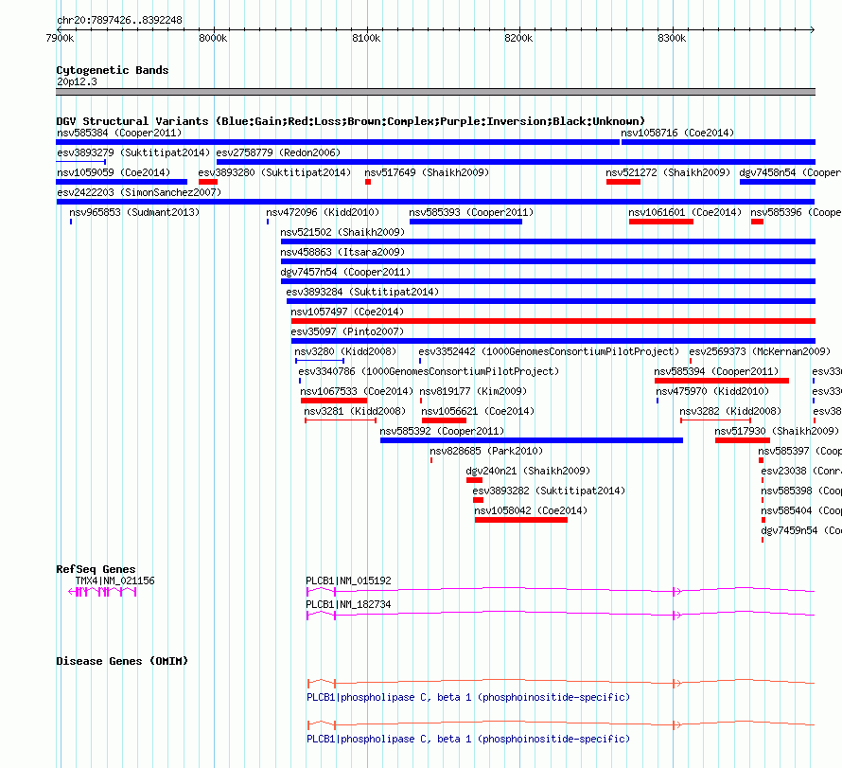Open esv35097 (Pinto2007) variant label
842x768 pixels.
pos(347,331)
